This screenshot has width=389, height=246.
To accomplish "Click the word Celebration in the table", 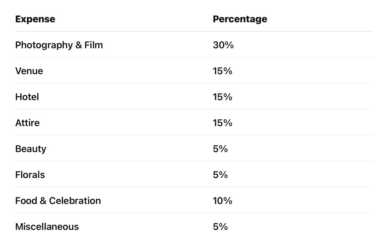I will pyautogui.click(x=75, y=201).
